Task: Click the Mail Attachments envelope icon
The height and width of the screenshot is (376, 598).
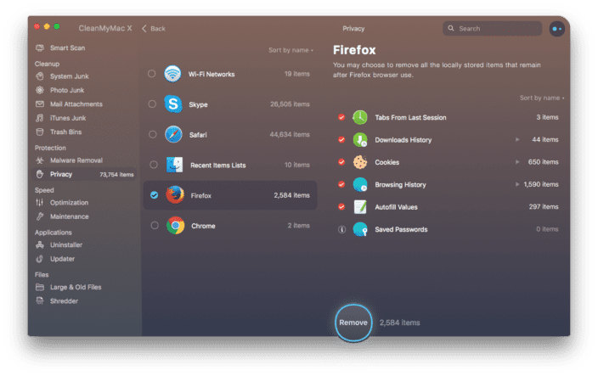Action: [x=40, y=104]
